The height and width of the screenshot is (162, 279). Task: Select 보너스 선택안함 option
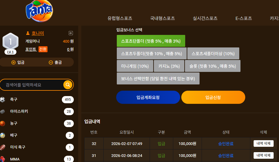tap(158, 78)
